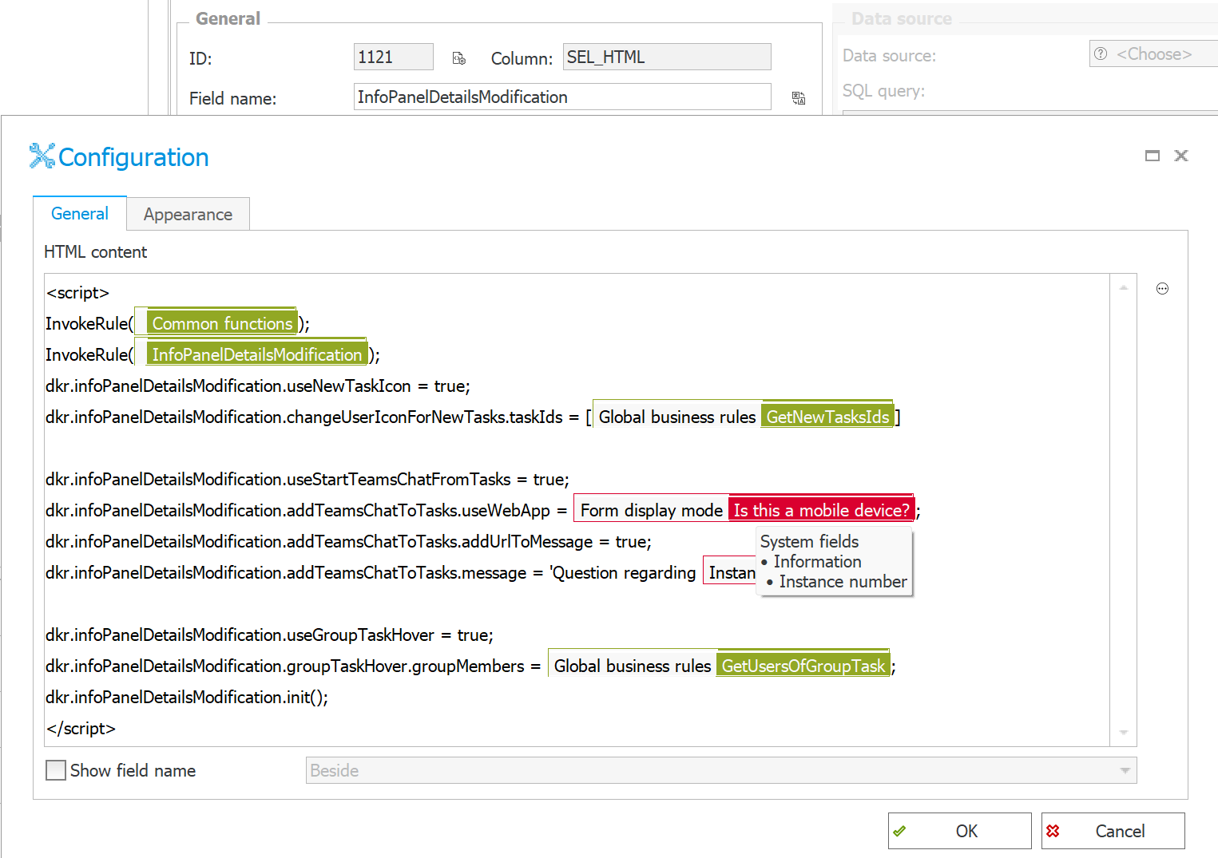Viewport: 1218px width, 858px height.
Task: Select the General tab
Action: pos(80,213)
